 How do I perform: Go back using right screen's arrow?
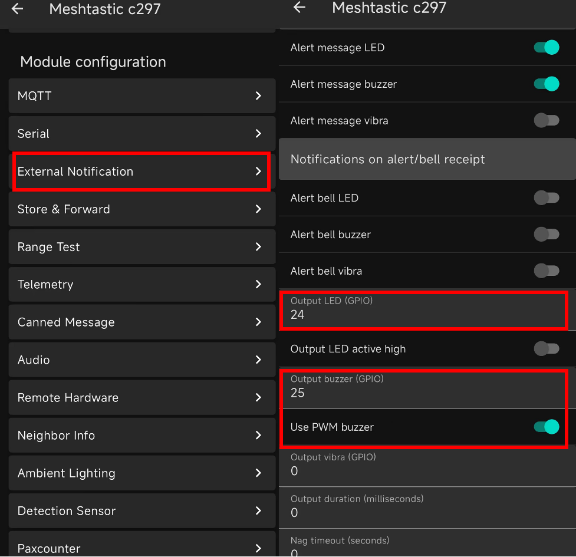coord(299,7)
